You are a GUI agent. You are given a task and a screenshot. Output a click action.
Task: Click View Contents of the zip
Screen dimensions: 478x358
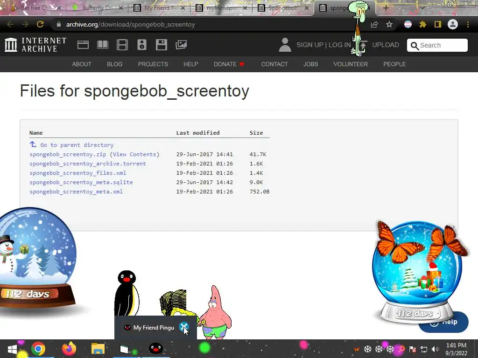coord(134,154)
